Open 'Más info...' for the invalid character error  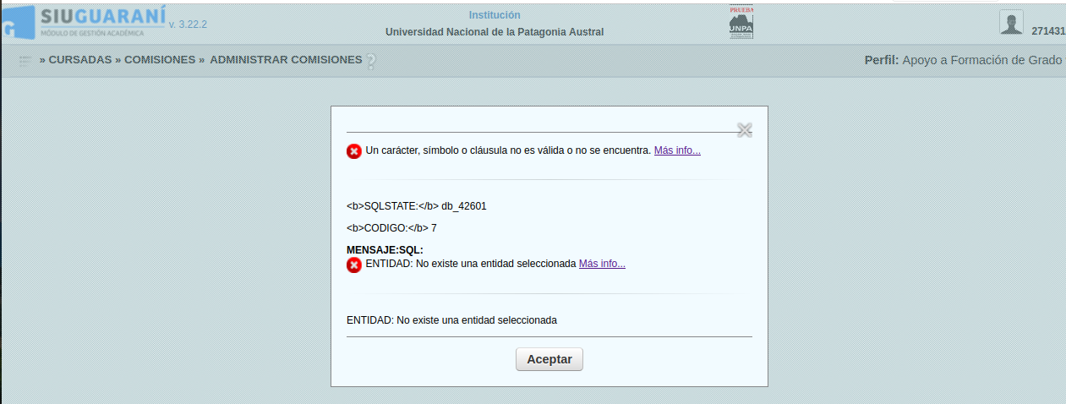point(677,150)
